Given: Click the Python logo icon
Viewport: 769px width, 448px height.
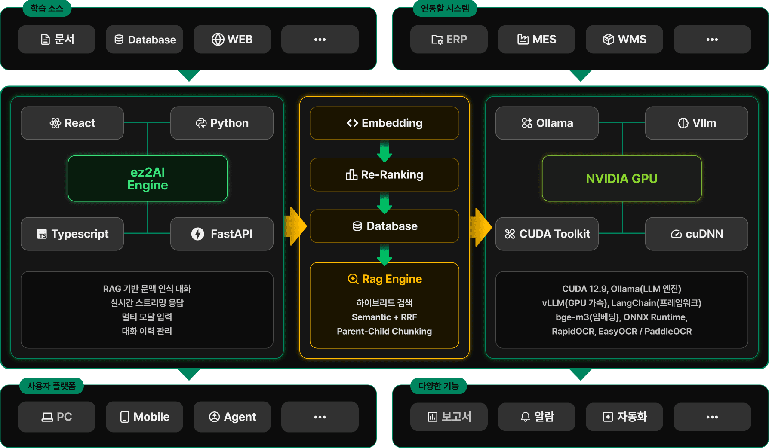Looking at the screenshot, I should point(201,123).
